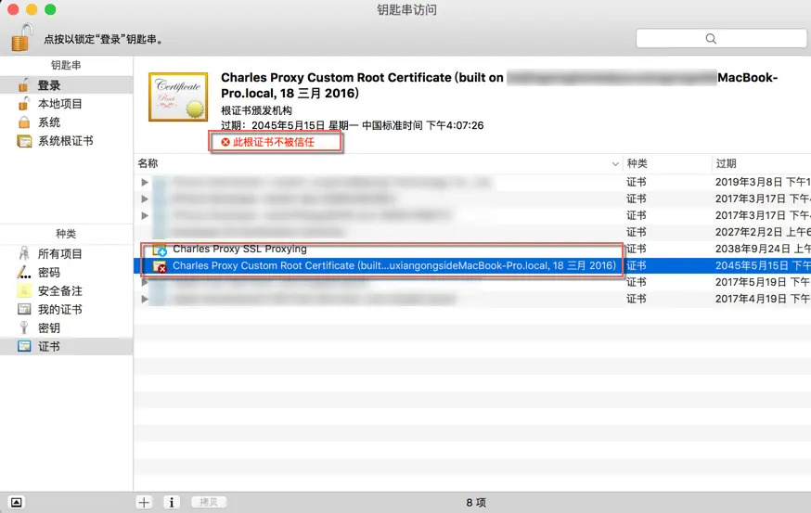Click the 2027年2月2日 expiry cell
The height and width of the screenshot is (513, 811).
[763, 232]
